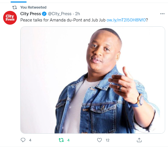Click the small retweet icon beside You Retweeted
168x148 pixels.
[x=15, y=7]
